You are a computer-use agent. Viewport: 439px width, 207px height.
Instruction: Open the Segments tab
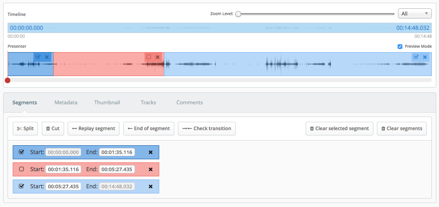click(25, 103)
